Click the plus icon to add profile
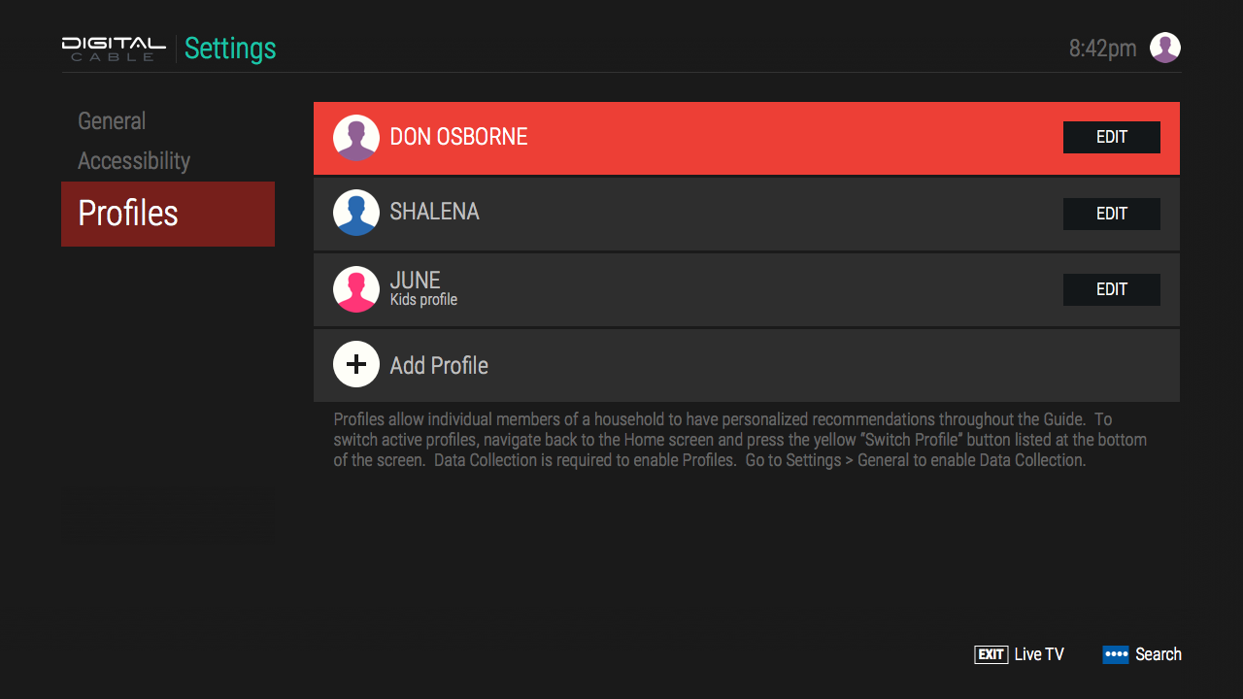The image size is (1243, 699). (356, 365)
